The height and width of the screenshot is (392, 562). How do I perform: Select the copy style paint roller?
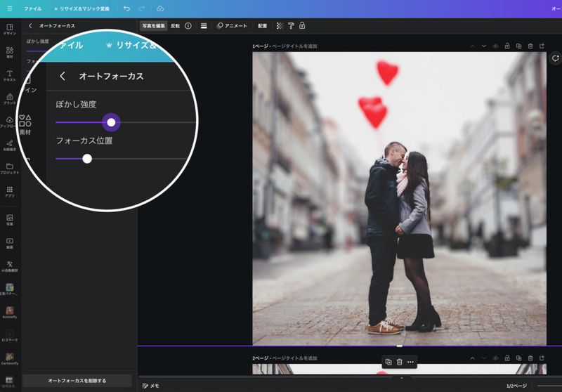point(291,26)
